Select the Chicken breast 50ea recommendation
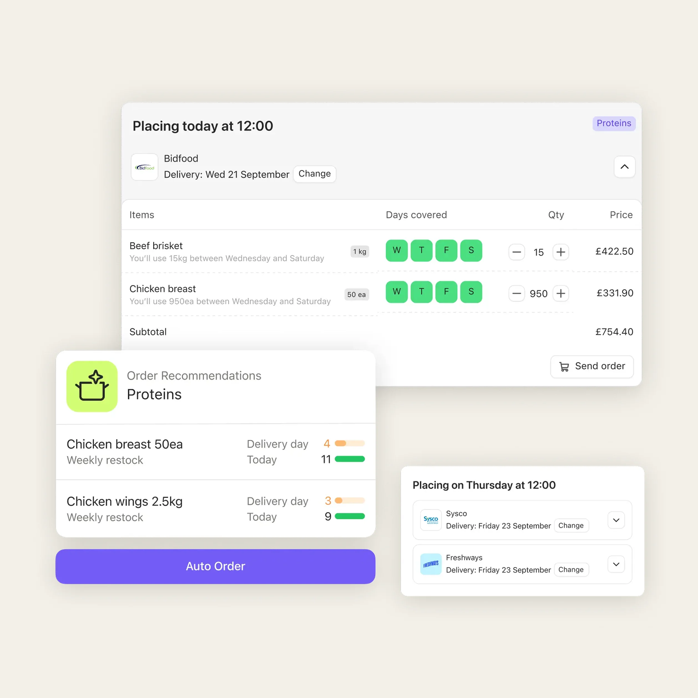The image size is (698, 698). pyautogui.click(x=216, y=452)
